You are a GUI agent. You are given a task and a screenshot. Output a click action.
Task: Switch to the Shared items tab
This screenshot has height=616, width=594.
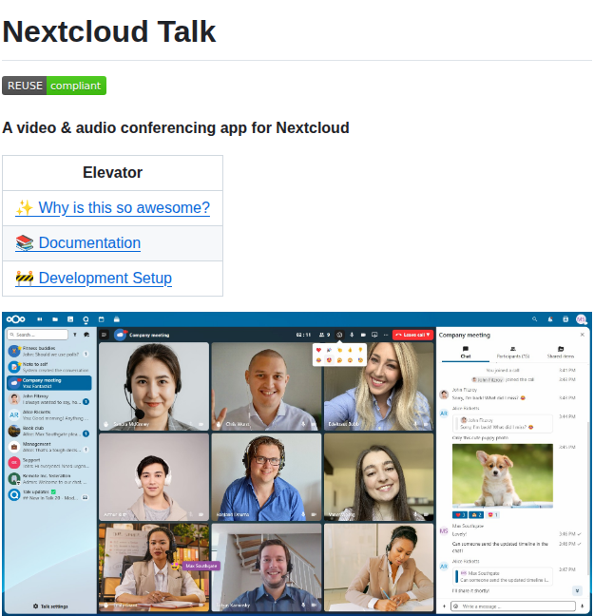[x=561, y=353]
